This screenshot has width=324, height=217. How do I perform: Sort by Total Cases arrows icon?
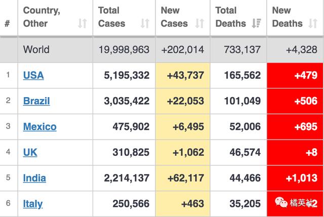145,23
